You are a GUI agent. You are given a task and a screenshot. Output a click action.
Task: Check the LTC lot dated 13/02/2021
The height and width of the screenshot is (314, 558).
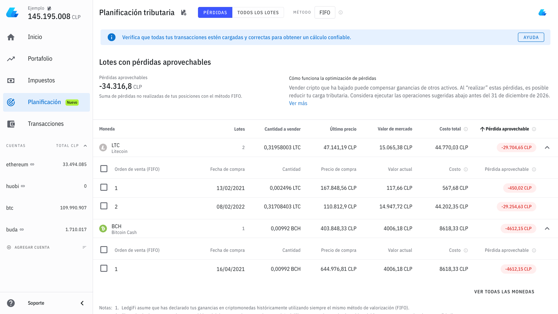click(x=104, y=187)
